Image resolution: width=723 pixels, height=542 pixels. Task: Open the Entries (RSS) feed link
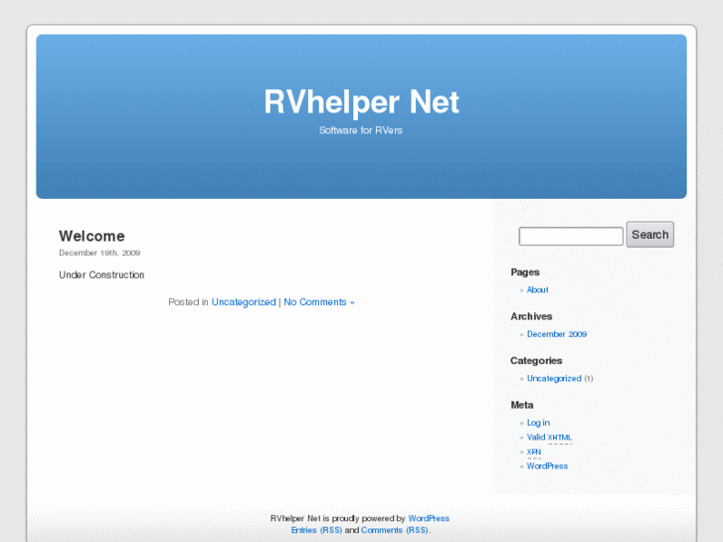coord(316,530)
